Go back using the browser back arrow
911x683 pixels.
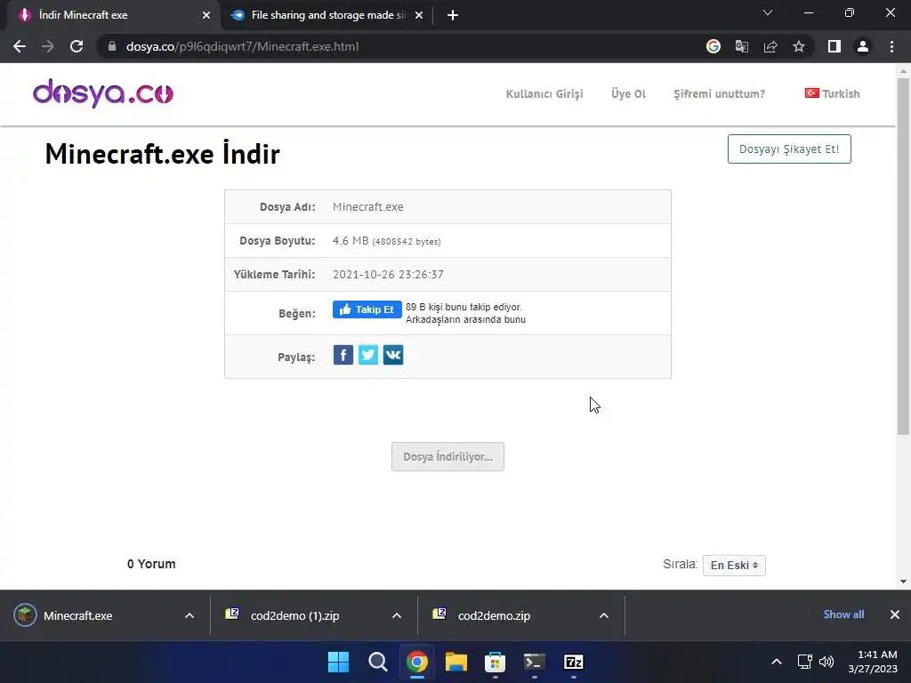pyautogui.click(x=20, y=46)
